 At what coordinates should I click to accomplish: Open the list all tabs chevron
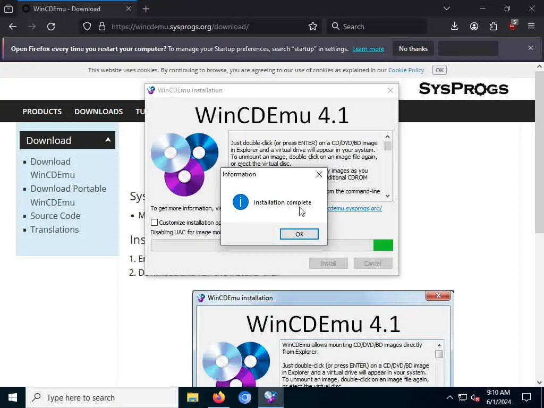coord(447,8)
